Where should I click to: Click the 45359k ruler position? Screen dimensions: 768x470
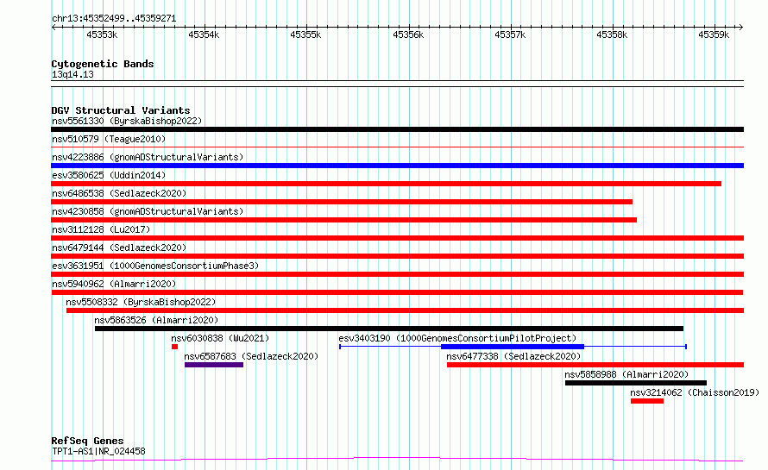point(714,34)
